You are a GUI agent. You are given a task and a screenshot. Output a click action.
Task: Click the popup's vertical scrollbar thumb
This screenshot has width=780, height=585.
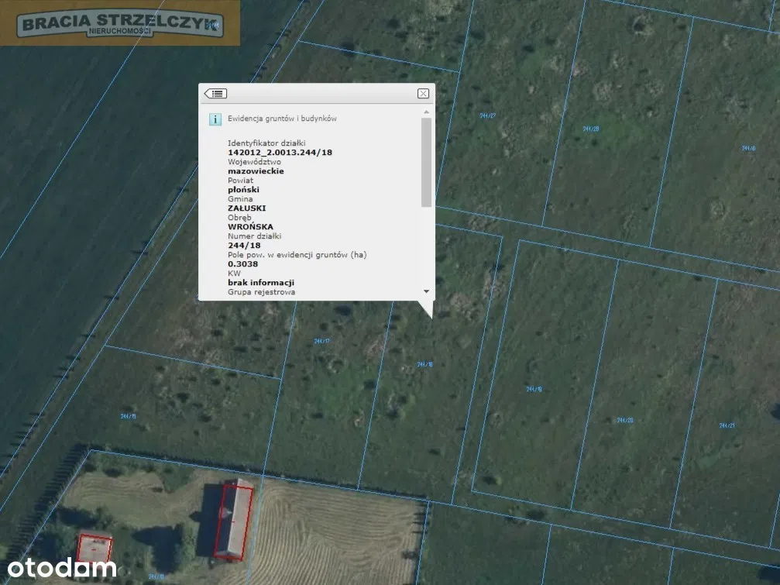click(x=426, y=163)
